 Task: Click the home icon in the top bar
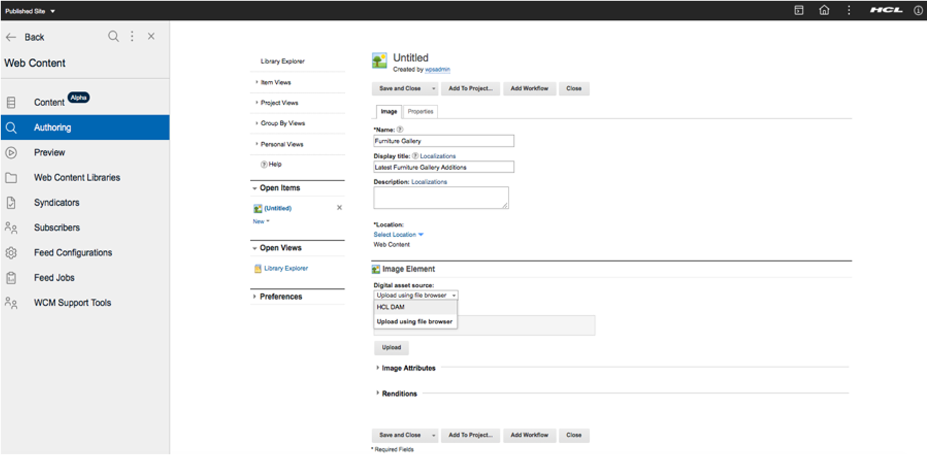coord(824,11)
